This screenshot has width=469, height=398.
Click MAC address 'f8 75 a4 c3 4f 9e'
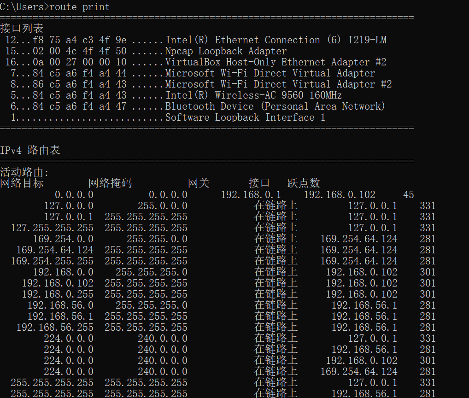tap(80, 40)
